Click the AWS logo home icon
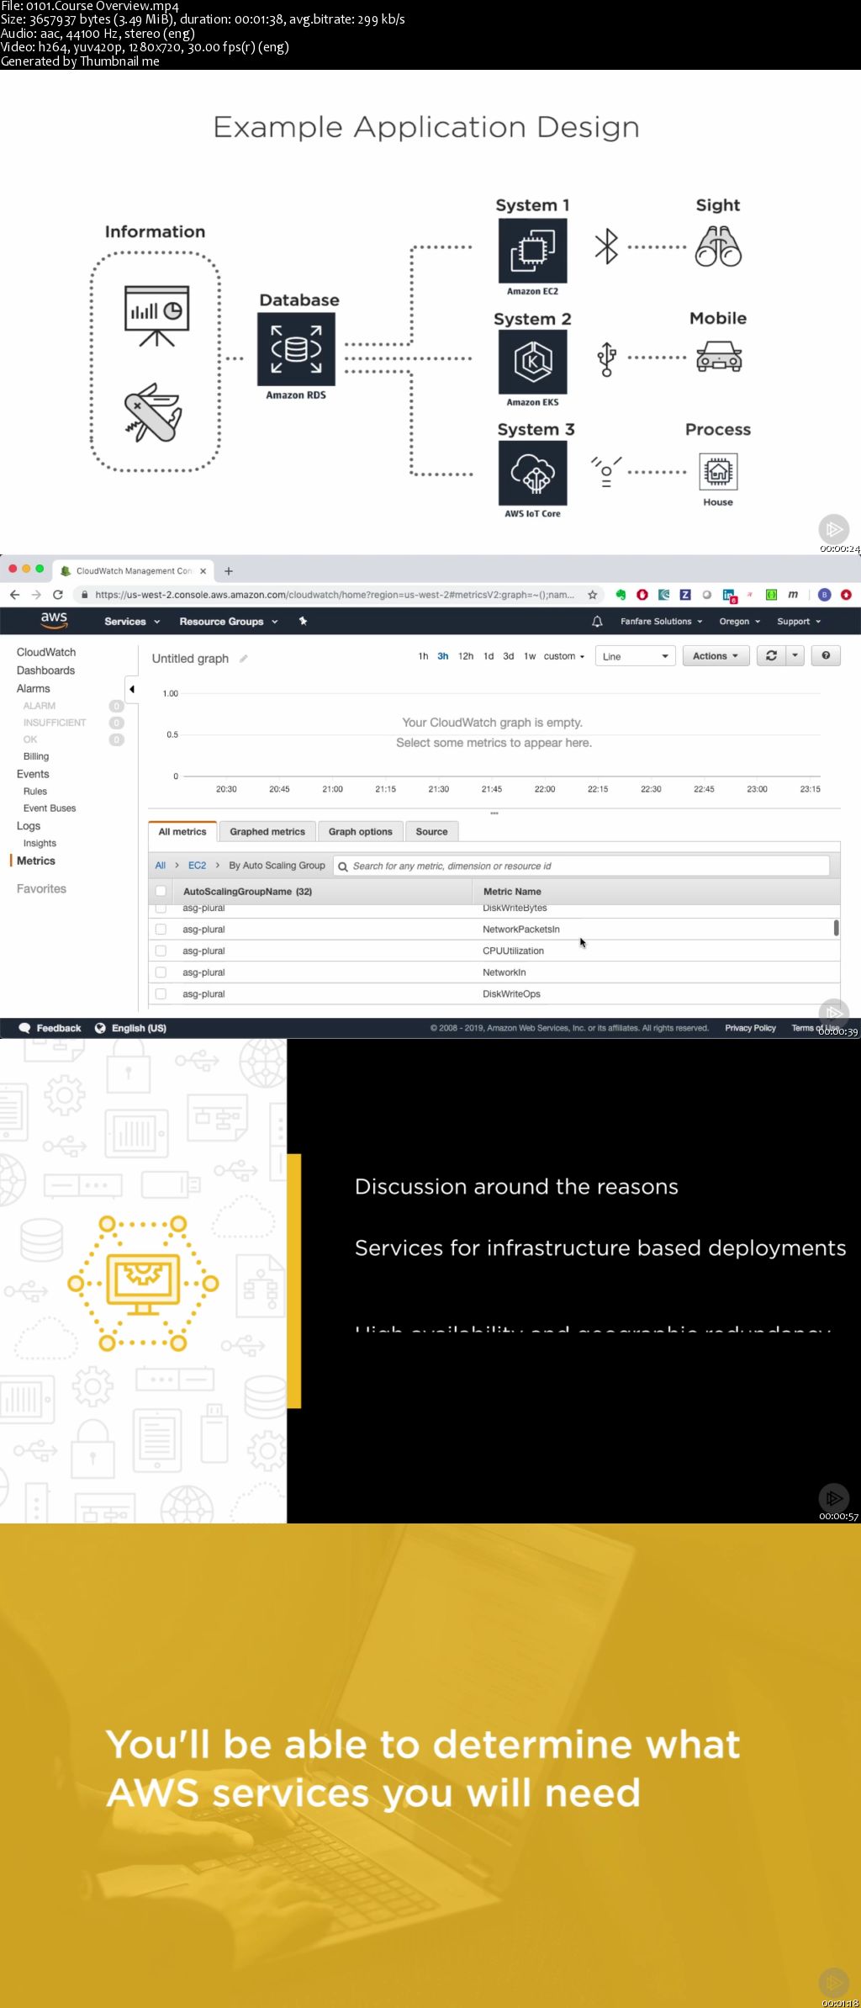The width and height of the screenshot is (861, 2008). [x=54, y=620]
